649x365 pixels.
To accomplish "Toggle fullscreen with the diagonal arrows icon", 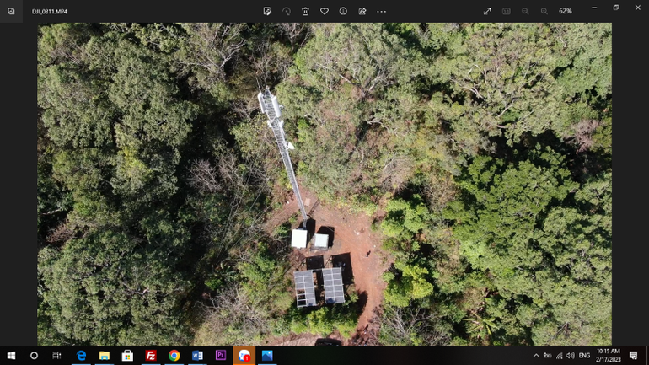I will [x=487, y=11].
